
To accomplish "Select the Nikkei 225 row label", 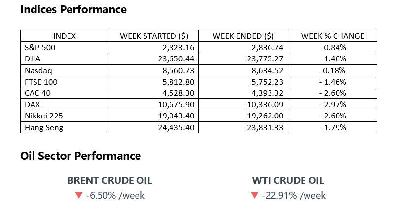I will (x=40, y=116).
